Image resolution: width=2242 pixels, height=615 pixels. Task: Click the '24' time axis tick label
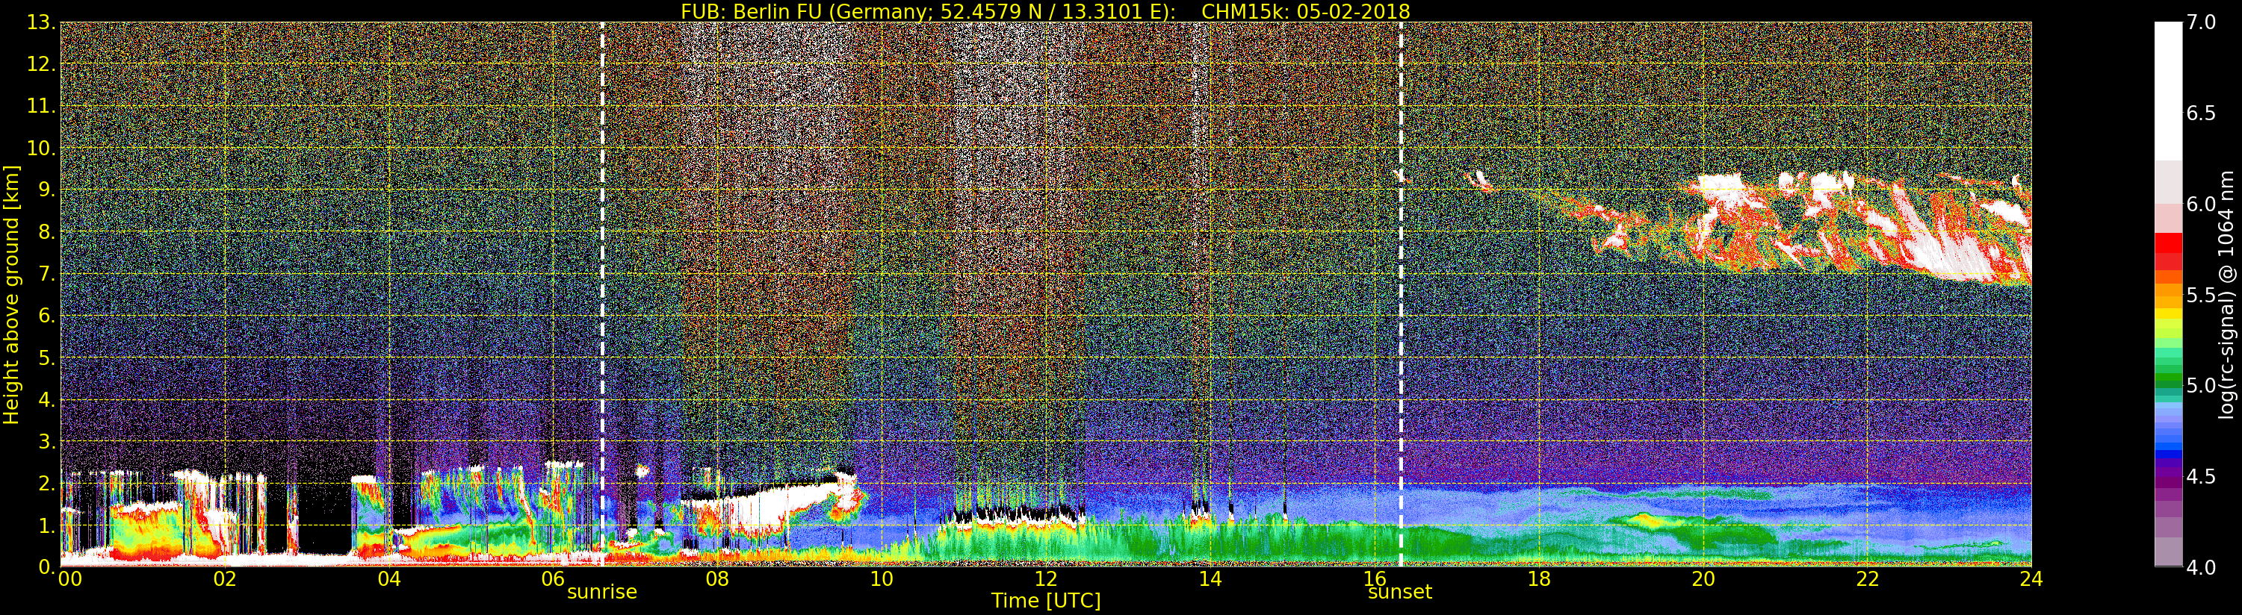[2031, 578]
